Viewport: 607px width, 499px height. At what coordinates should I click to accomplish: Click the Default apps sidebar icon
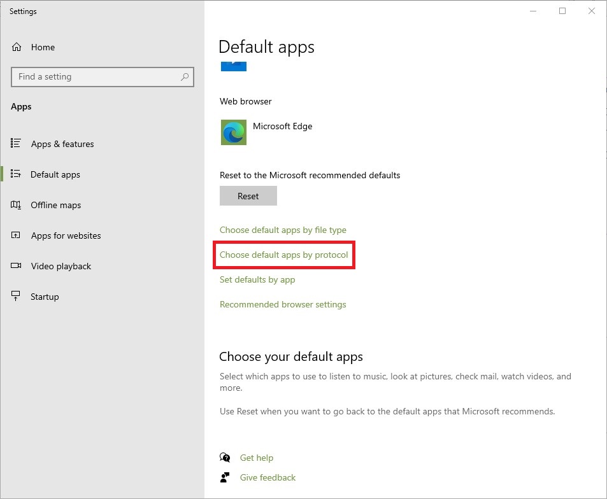pyautogui.click(x=15, y=174)
